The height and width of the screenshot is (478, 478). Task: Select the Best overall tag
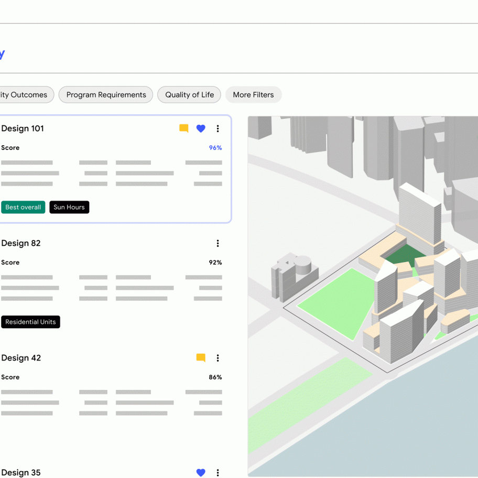point(23,208)
